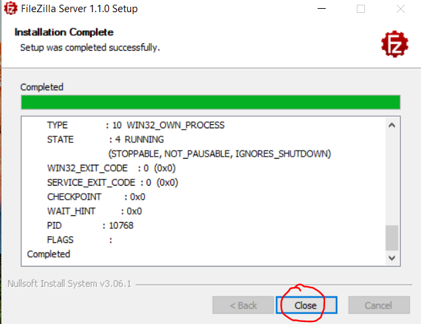
Task: Click the 'Completed' label above progress bar
Action: click(x=42, y=87)
